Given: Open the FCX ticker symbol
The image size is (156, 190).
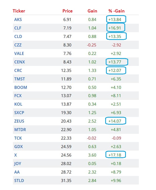Looking at the screenshot, I should pyautogui.click(x=18, y=96).
